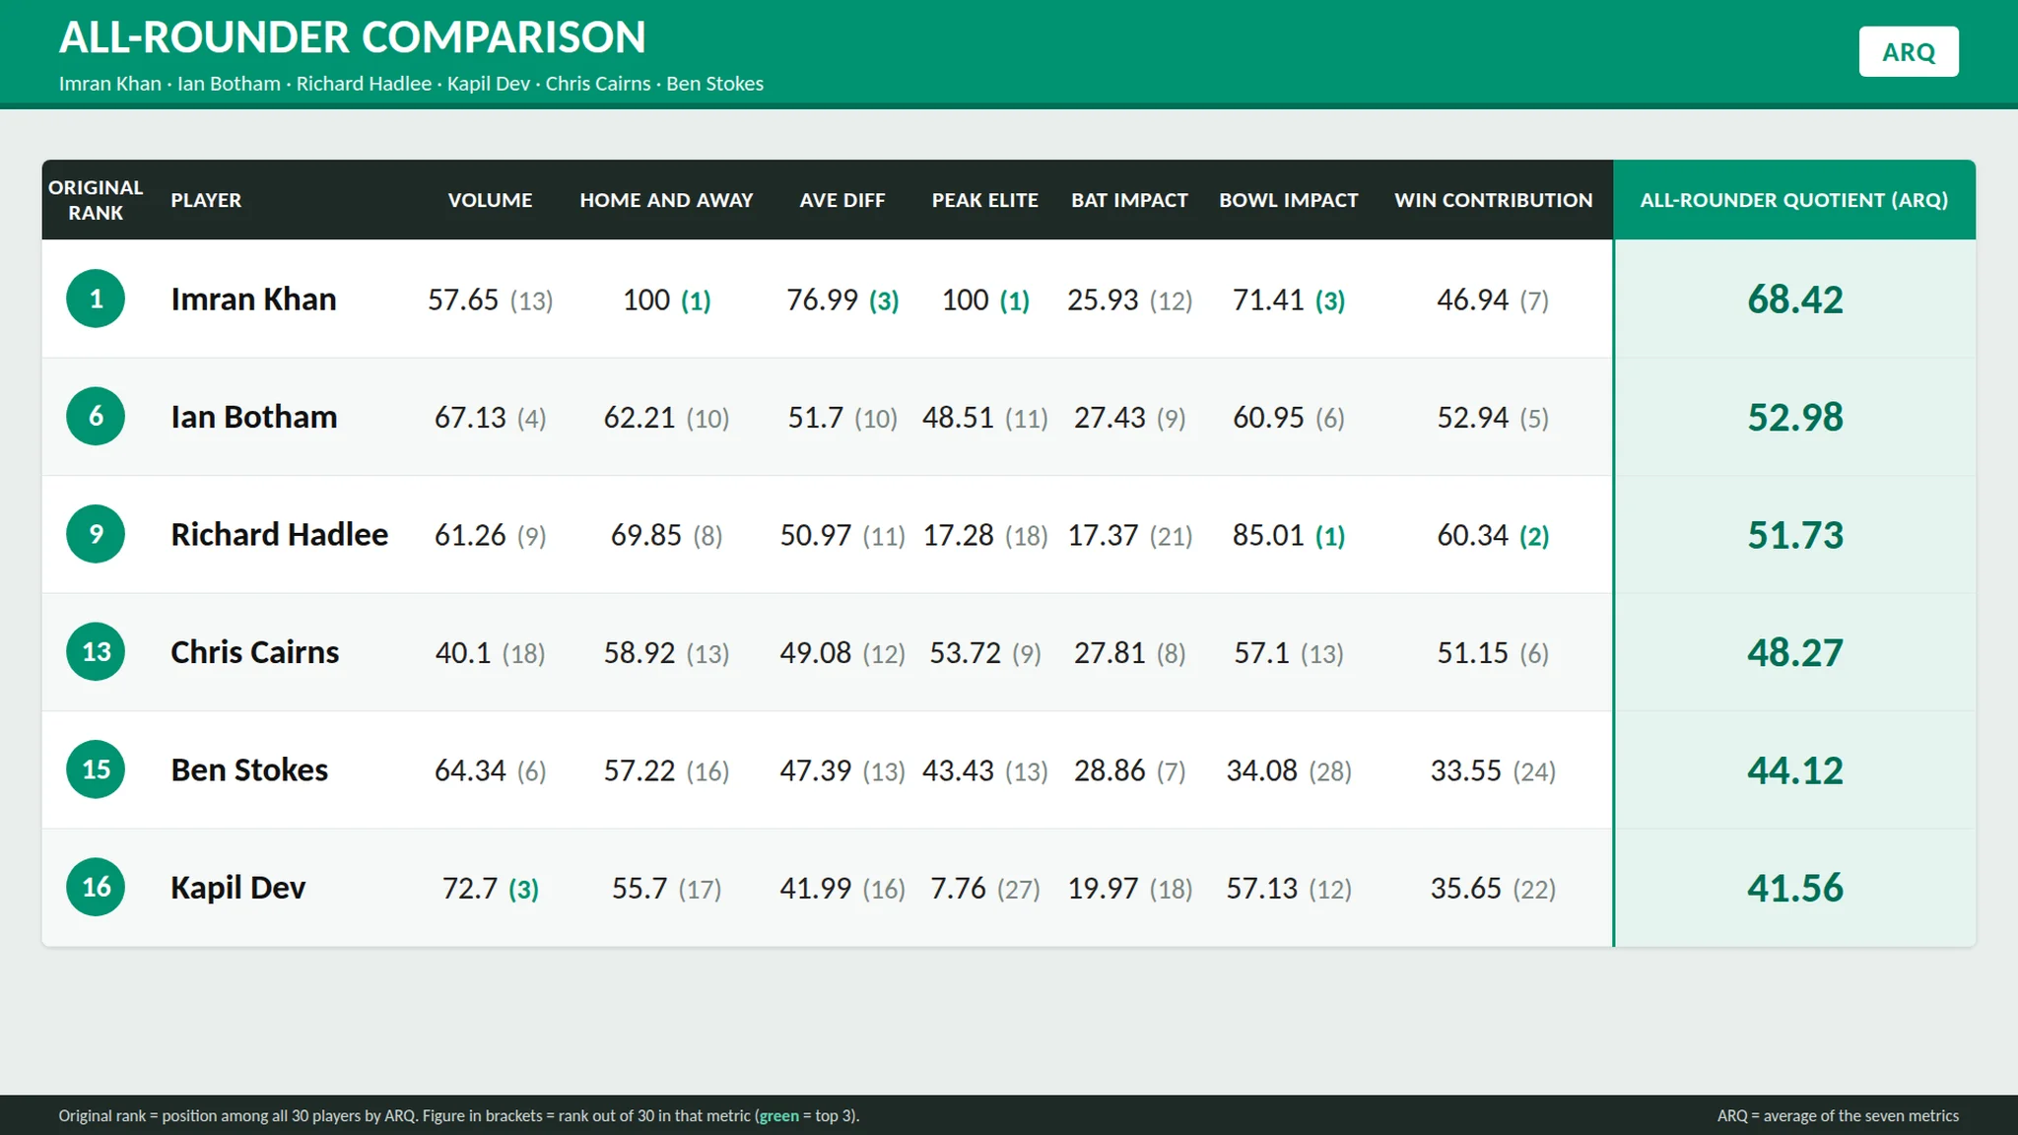Select the Home and Away column header
The height and width of the screenshot is (1135, 2018).
(x=666, y=200)
